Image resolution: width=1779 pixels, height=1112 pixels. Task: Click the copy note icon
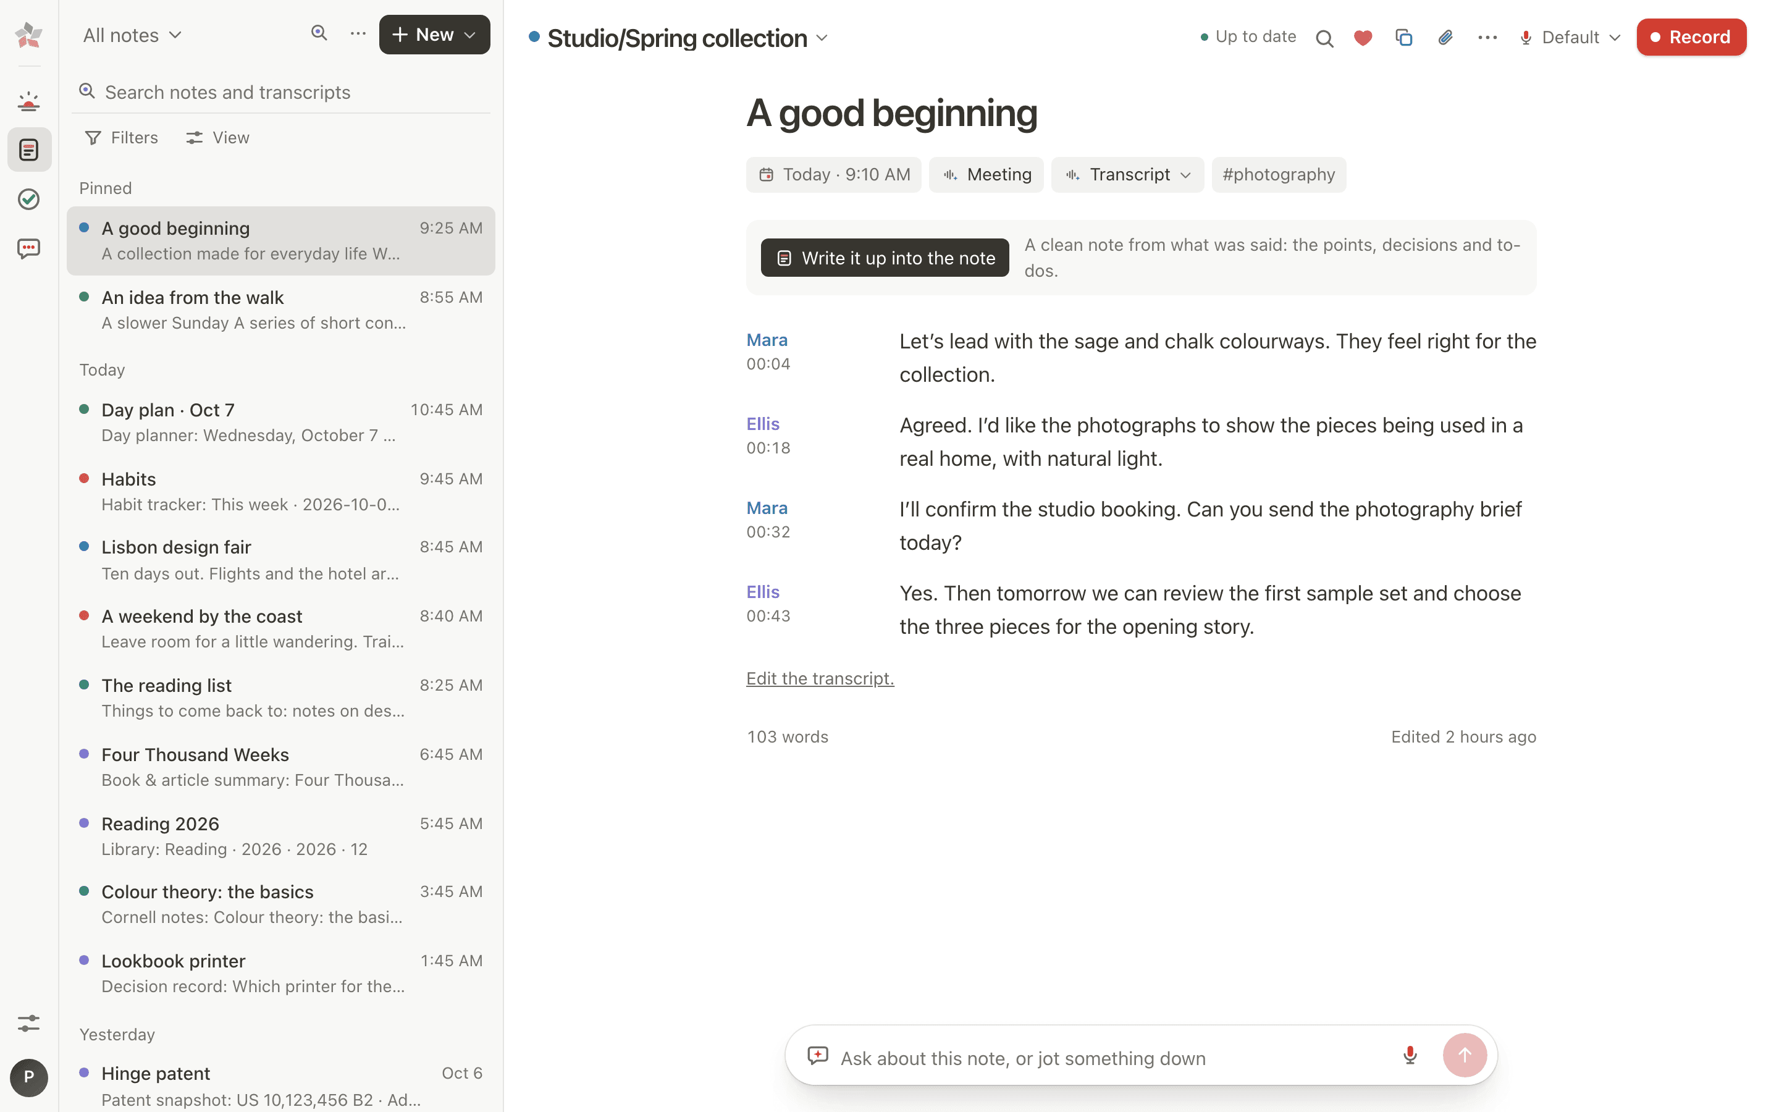(x=1403, y=38)
